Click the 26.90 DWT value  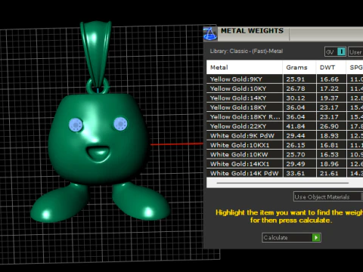pos(329,126)
